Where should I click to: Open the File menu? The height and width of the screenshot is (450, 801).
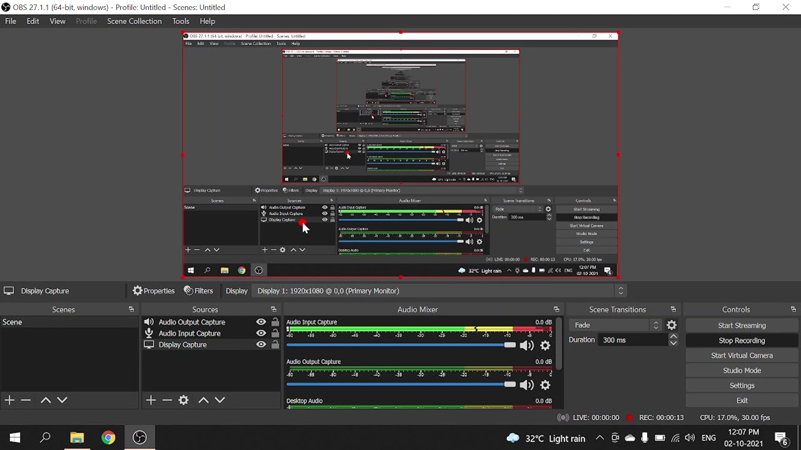coord(11,21)
